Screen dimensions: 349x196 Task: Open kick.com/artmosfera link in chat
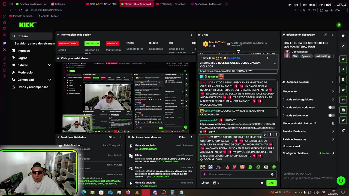coord(215,71)
